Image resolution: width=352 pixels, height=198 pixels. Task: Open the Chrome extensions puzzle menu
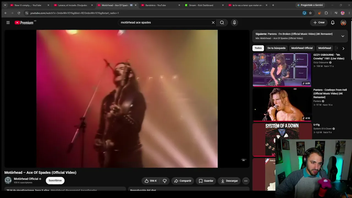click(x=326, y=13)
